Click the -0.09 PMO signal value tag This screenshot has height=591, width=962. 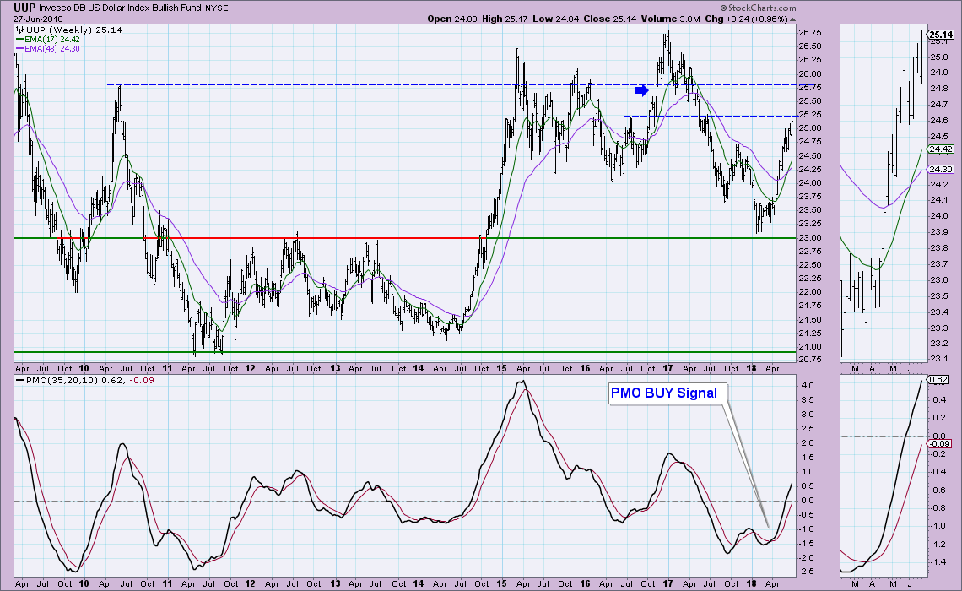click(x=938, y=443)
